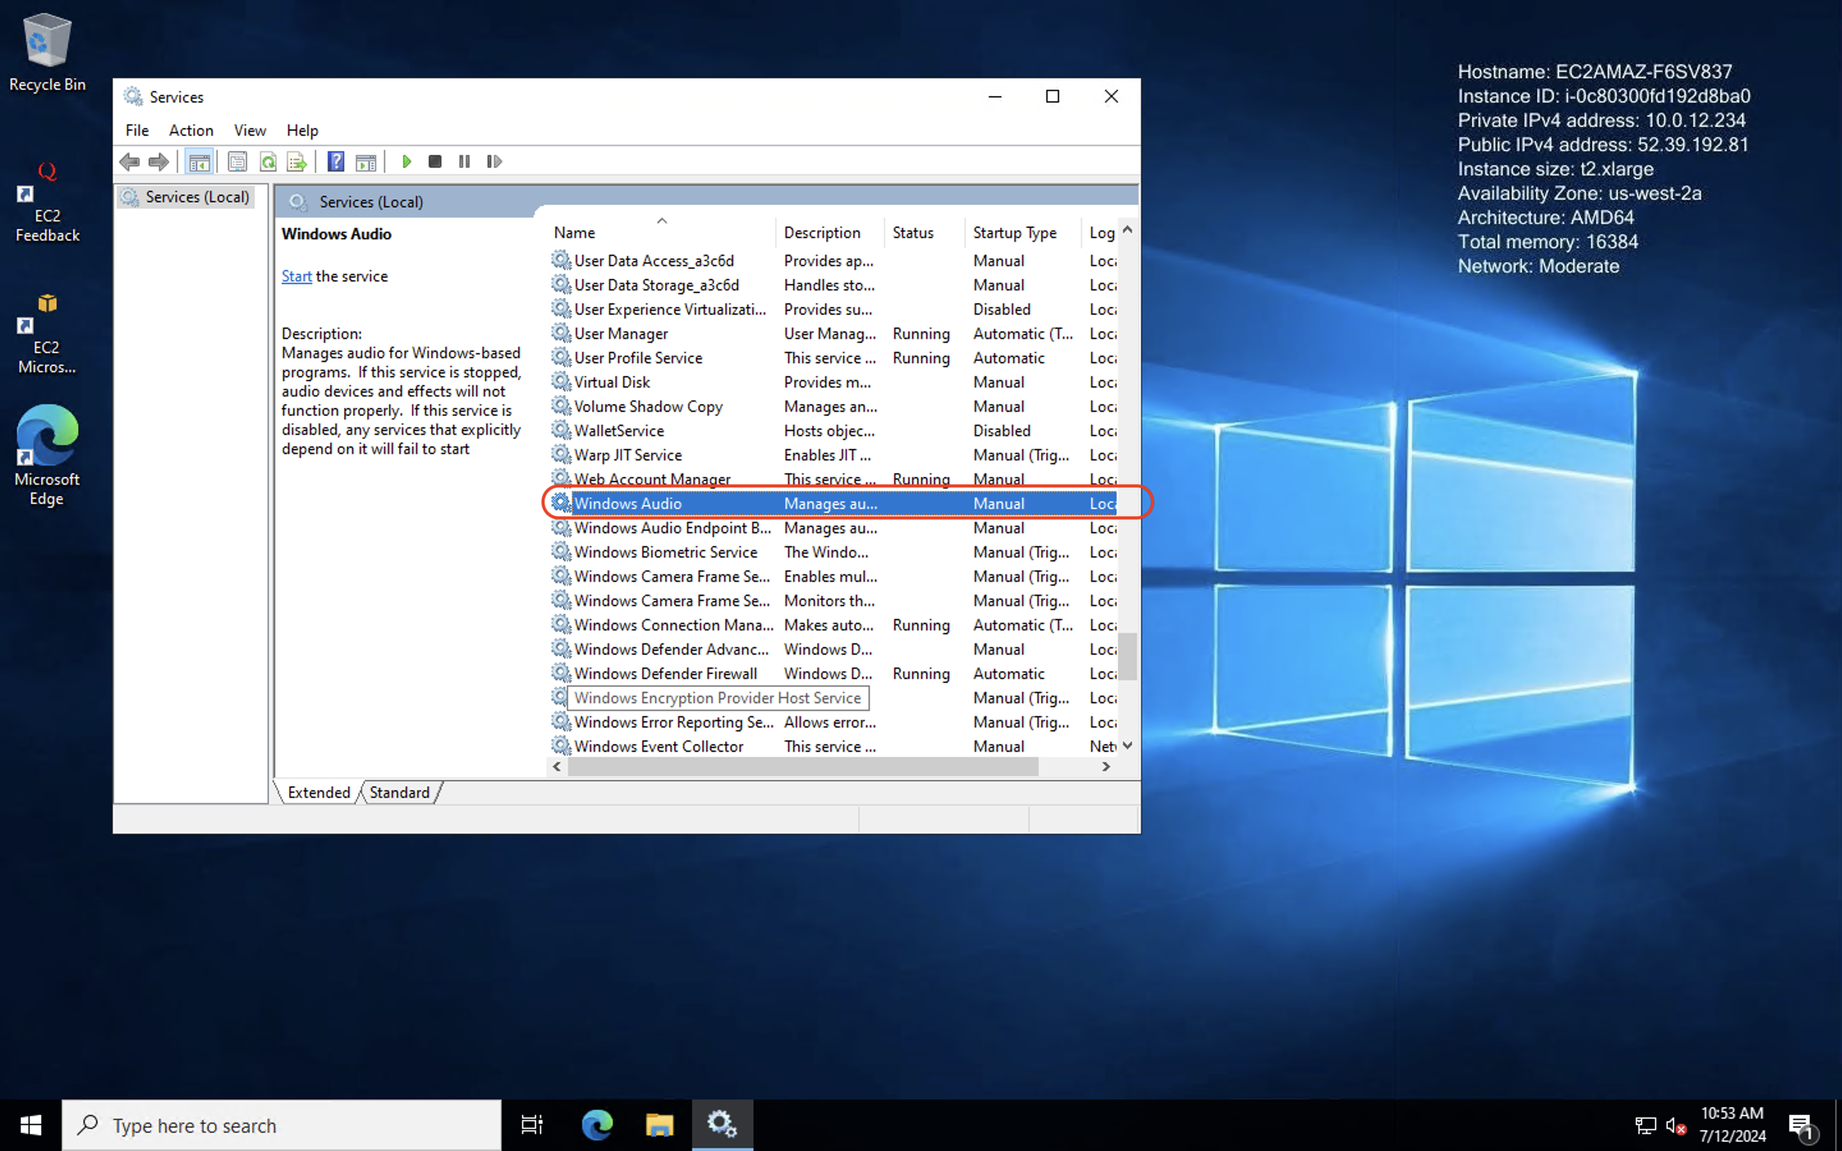
Task: Switch to the Extended tab
Action: coord(319,792)
